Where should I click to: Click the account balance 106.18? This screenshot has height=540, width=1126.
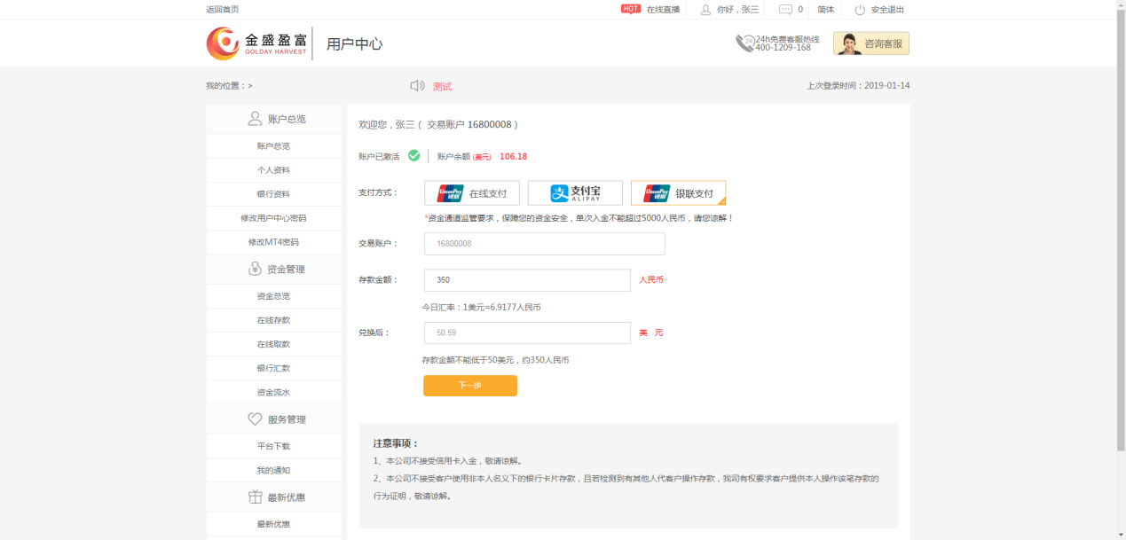coord(513,156)
